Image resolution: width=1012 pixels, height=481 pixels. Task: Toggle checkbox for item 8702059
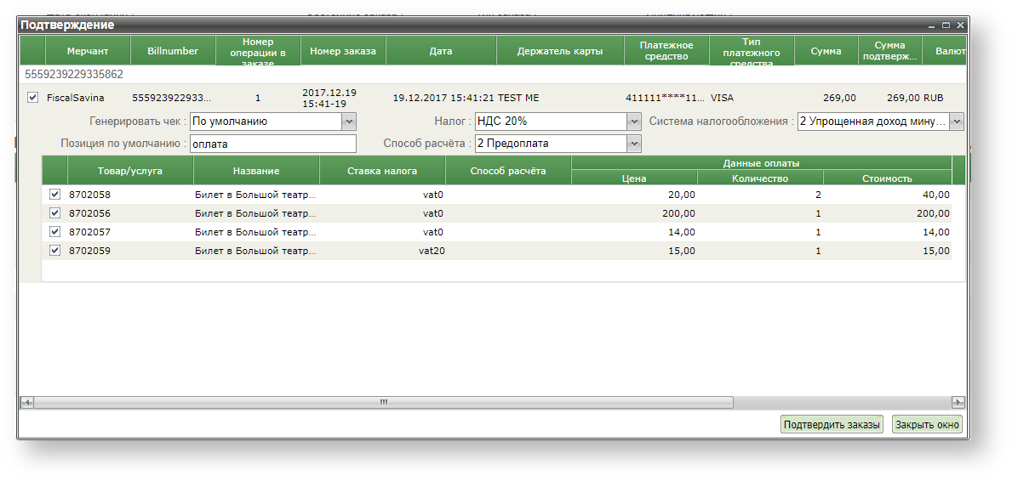tap(55, 251)
